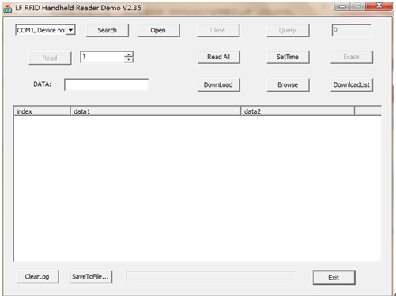Click the DownloadList button
The width and height of the screenshot is (396, 296).
352,84
